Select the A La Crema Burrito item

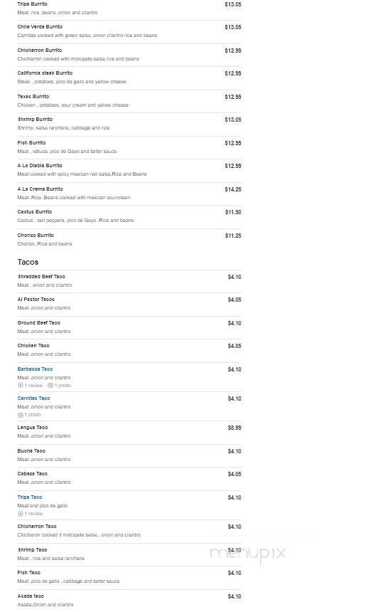pos(129,193)
